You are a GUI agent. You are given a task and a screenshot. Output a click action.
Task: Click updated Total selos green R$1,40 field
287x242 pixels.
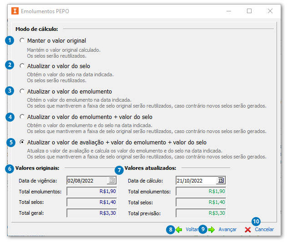tap(201, 202)
